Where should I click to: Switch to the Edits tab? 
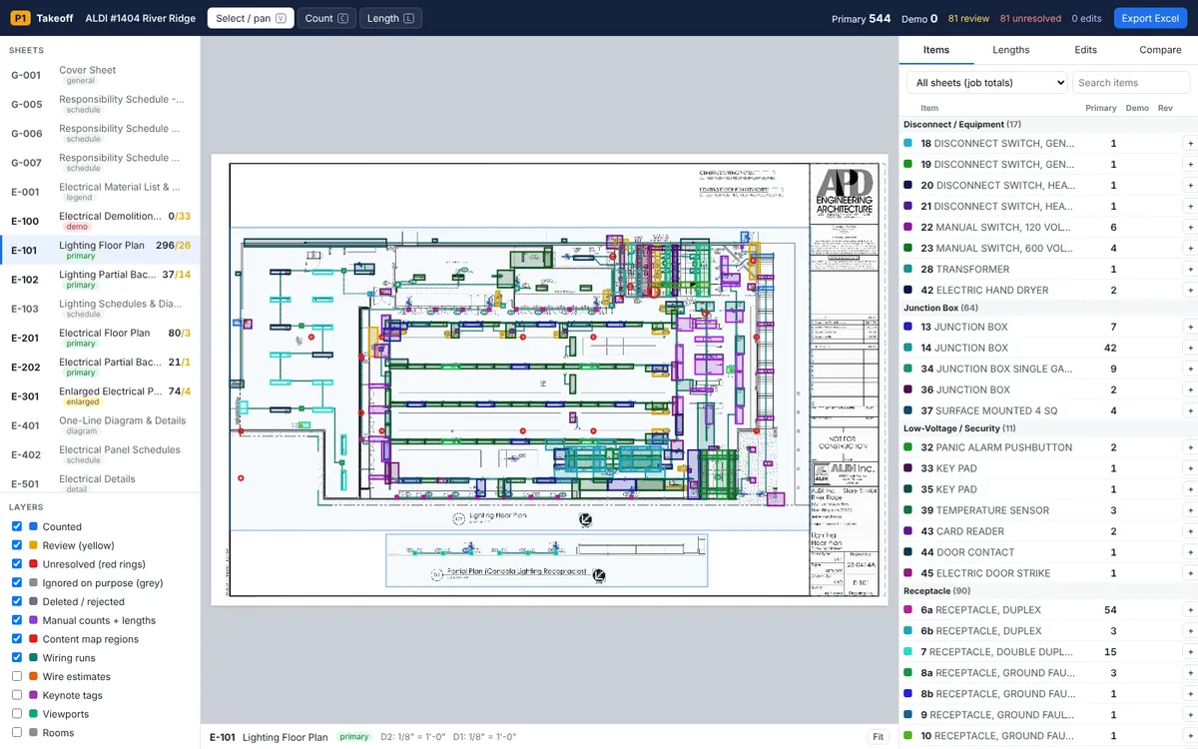pos(1086,50)
